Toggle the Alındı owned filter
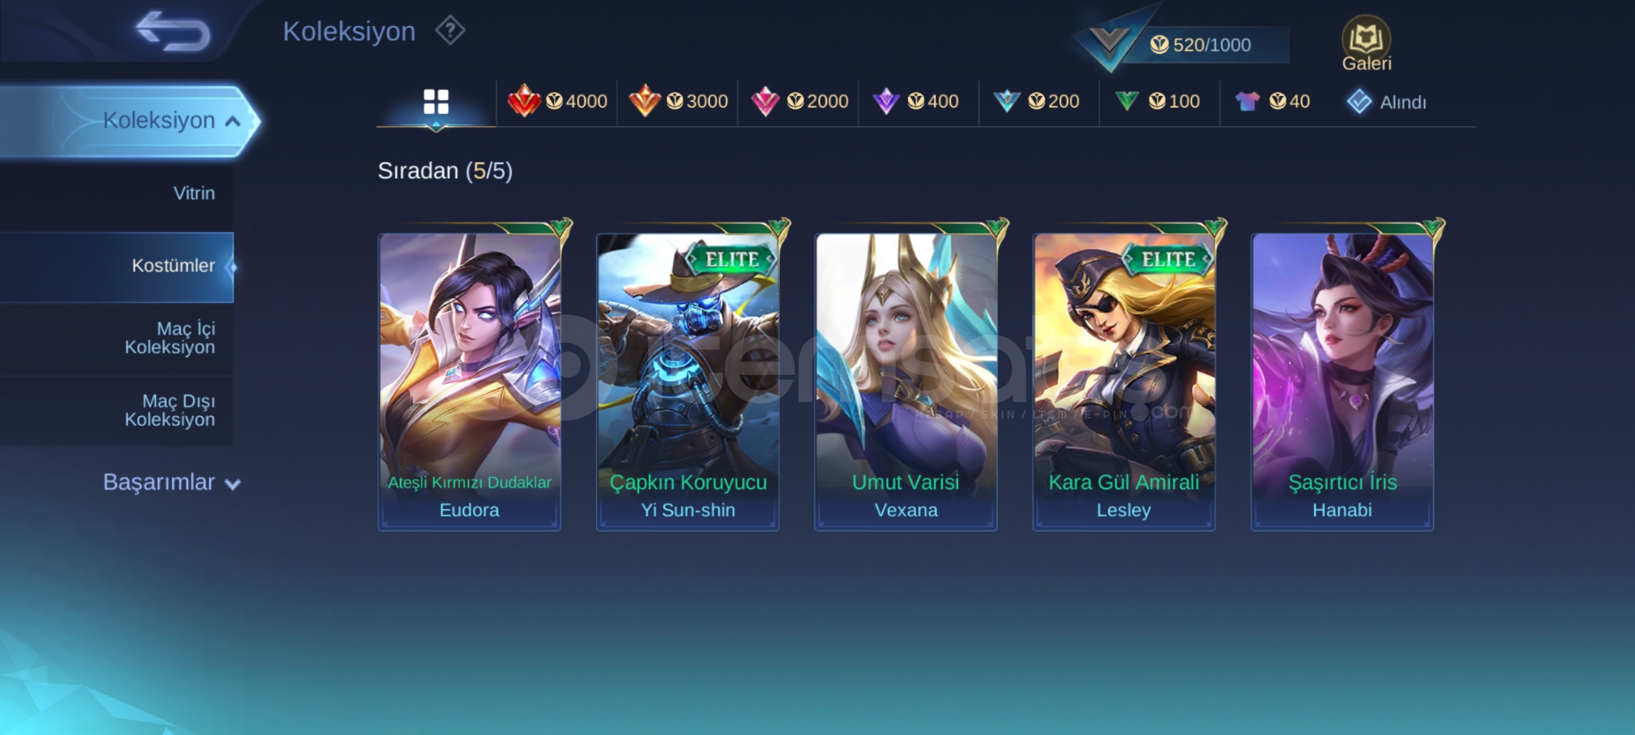Image resolution: width=1635 pixels, height=735 pixels. point(1386,102)
